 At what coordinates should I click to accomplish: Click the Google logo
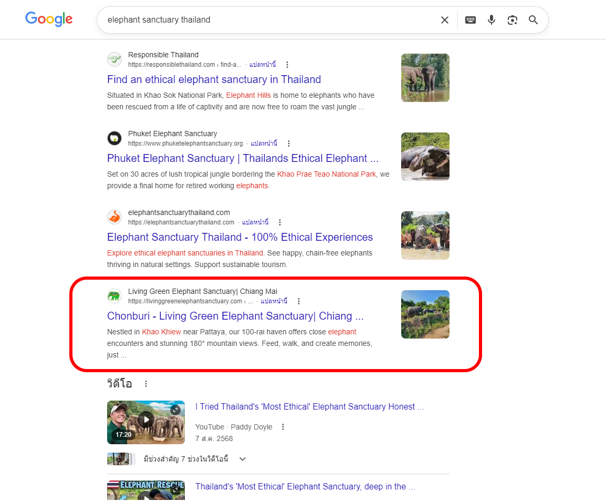pyautogui.click(x=49, y=19)
